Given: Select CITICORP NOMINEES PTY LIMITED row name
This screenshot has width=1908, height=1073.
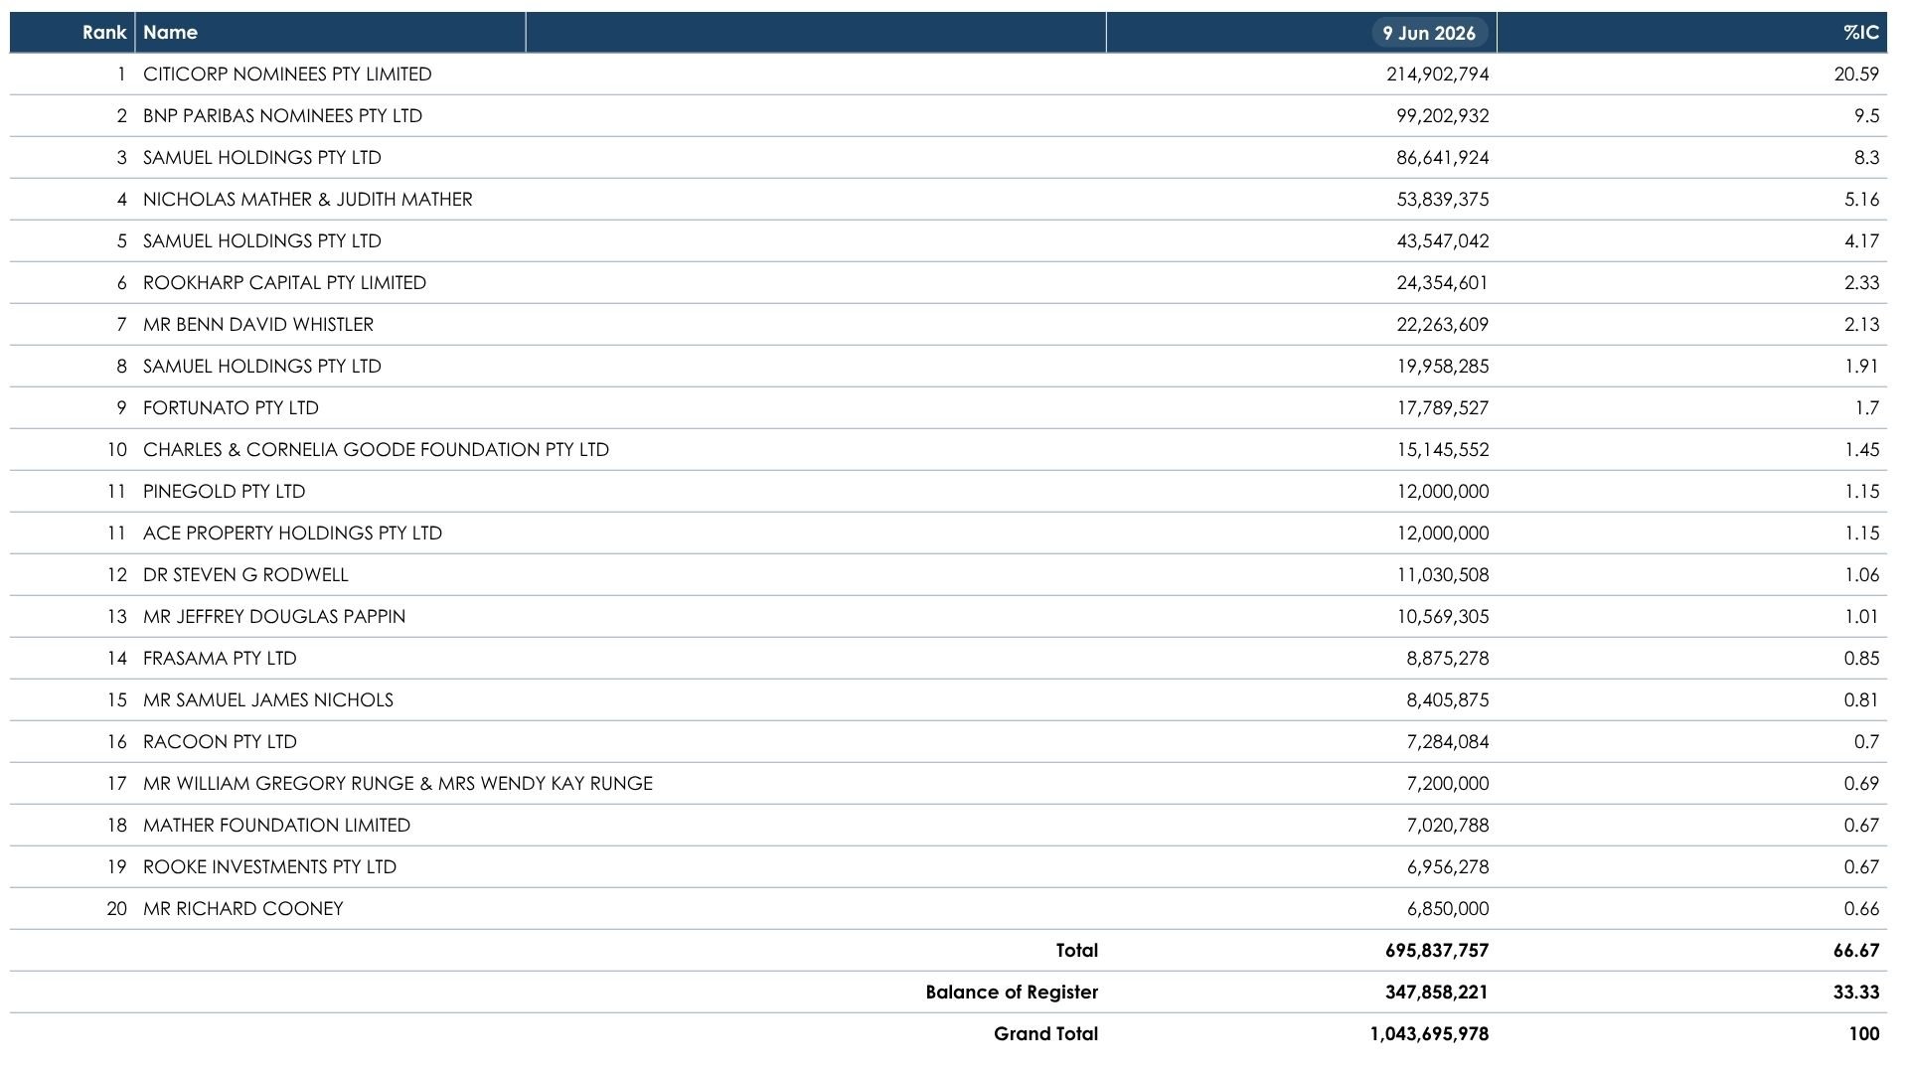Looking at the screenshot, I should point(287,74).
